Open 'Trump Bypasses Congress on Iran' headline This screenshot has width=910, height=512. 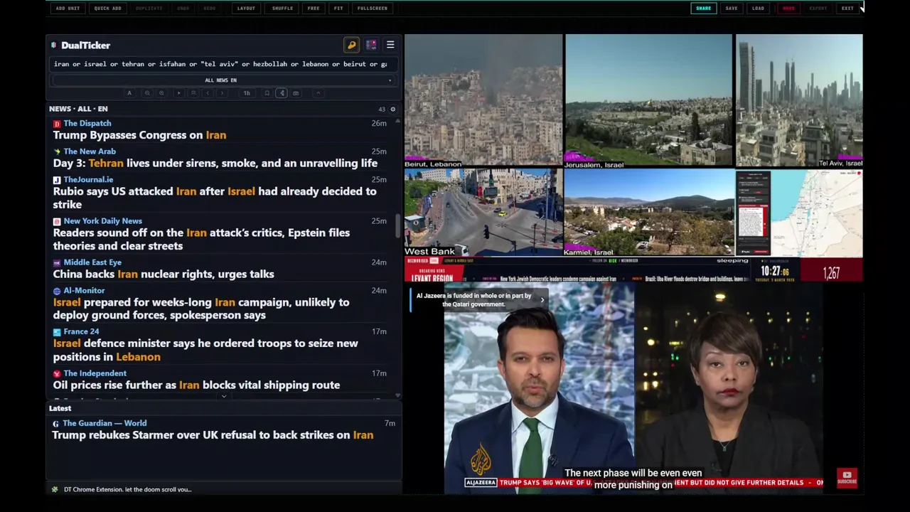[139, 135]
